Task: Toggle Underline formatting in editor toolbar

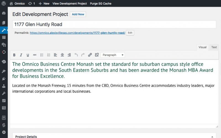Action: pyautogui.click(x=28, y=55)
